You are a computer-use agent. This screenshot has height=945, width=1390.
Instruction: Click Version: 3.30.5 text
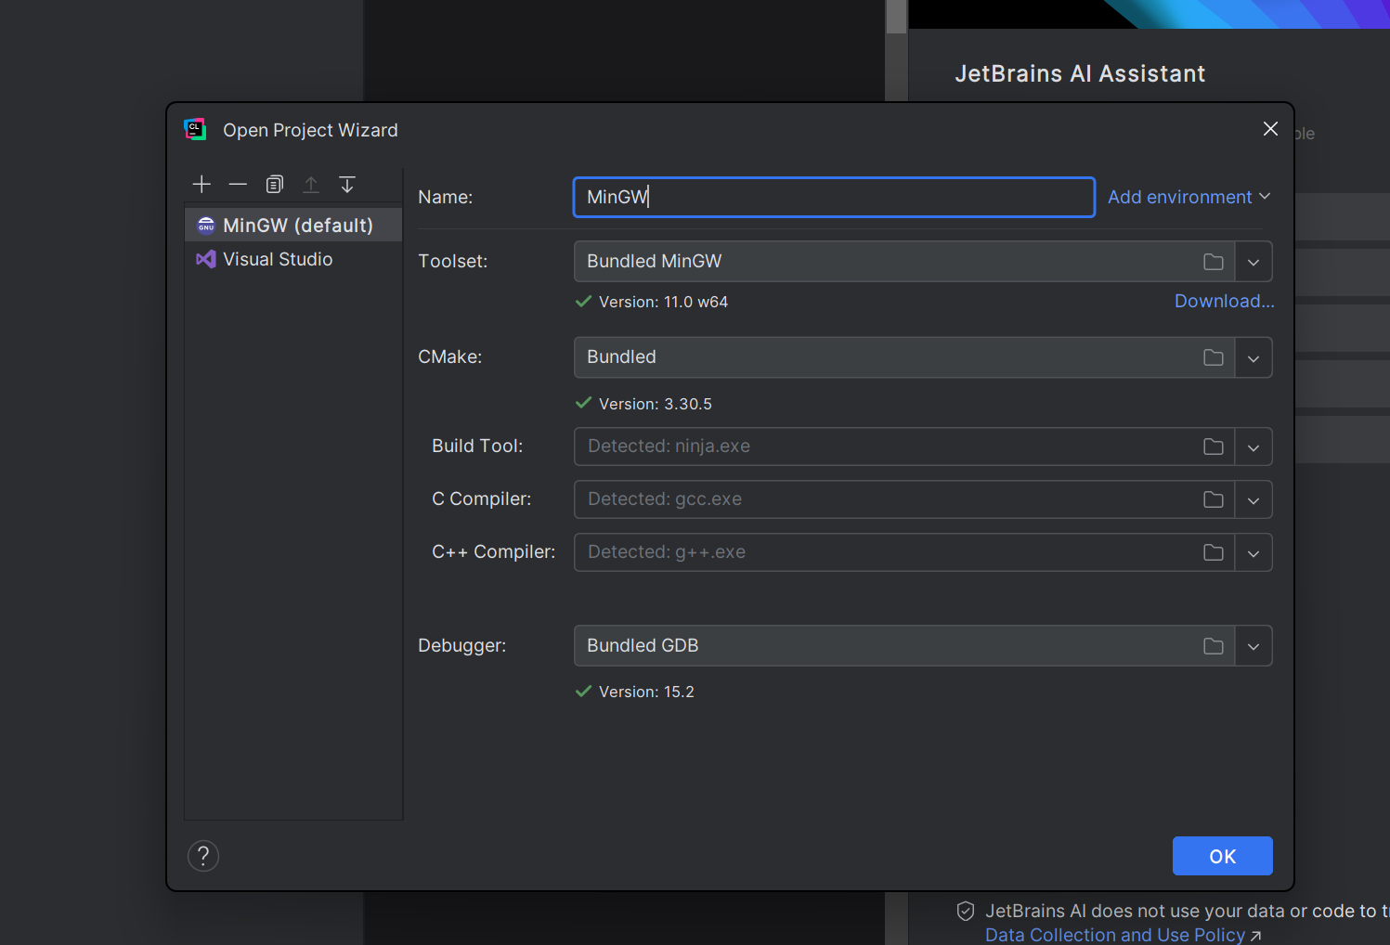(x=656, y=404)
